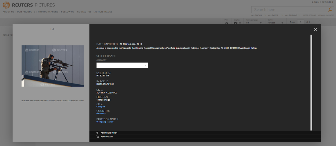Click the Image ID value RC15055AFE00
Image resolution: width=336 pixels, height=146 pixels.
pyautogui.click(x=105, y=84)
